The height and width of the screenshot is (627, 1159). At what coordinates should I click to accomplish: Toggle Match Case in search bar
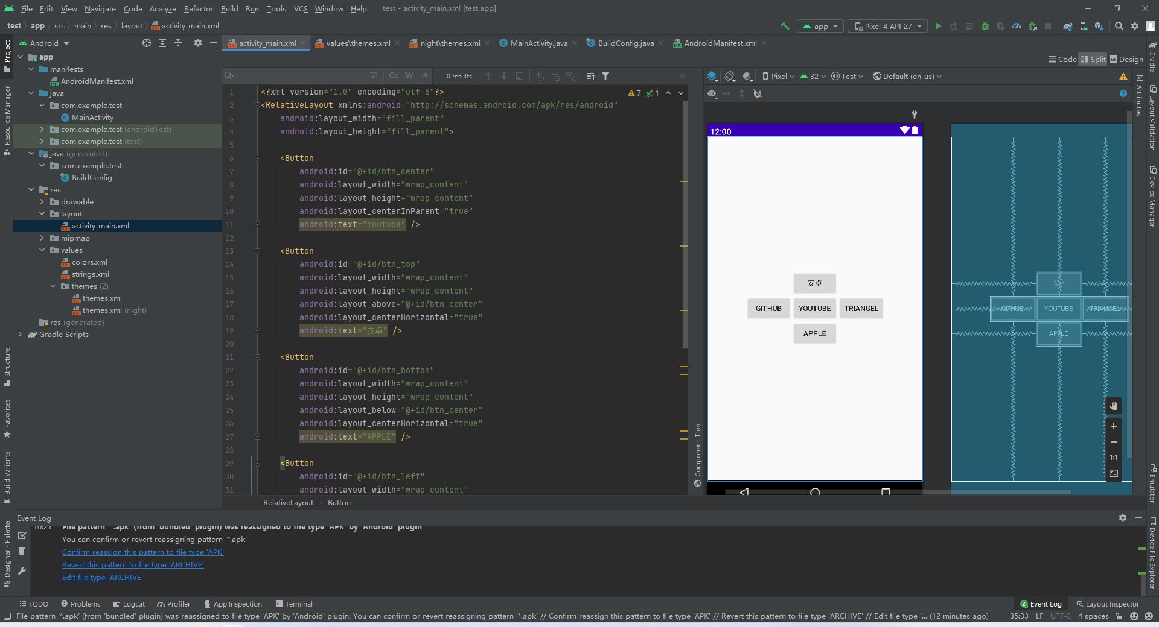(x=394, y=76)
